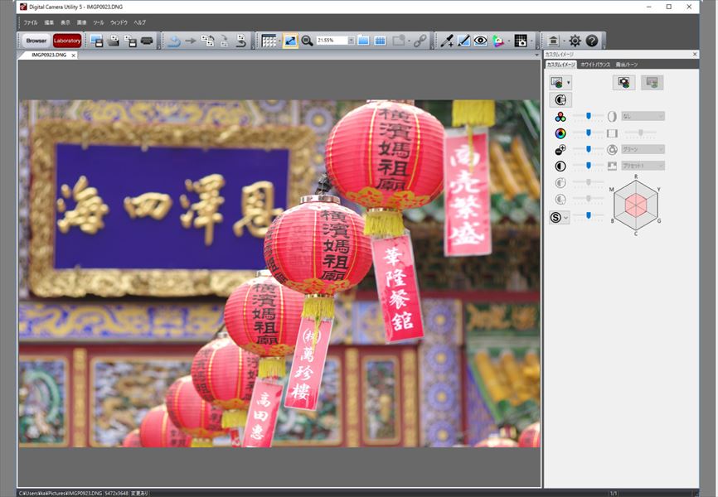Click the swap images icon after the redo arrow
This screenshot has width=718, height=497.
[207, 41]
